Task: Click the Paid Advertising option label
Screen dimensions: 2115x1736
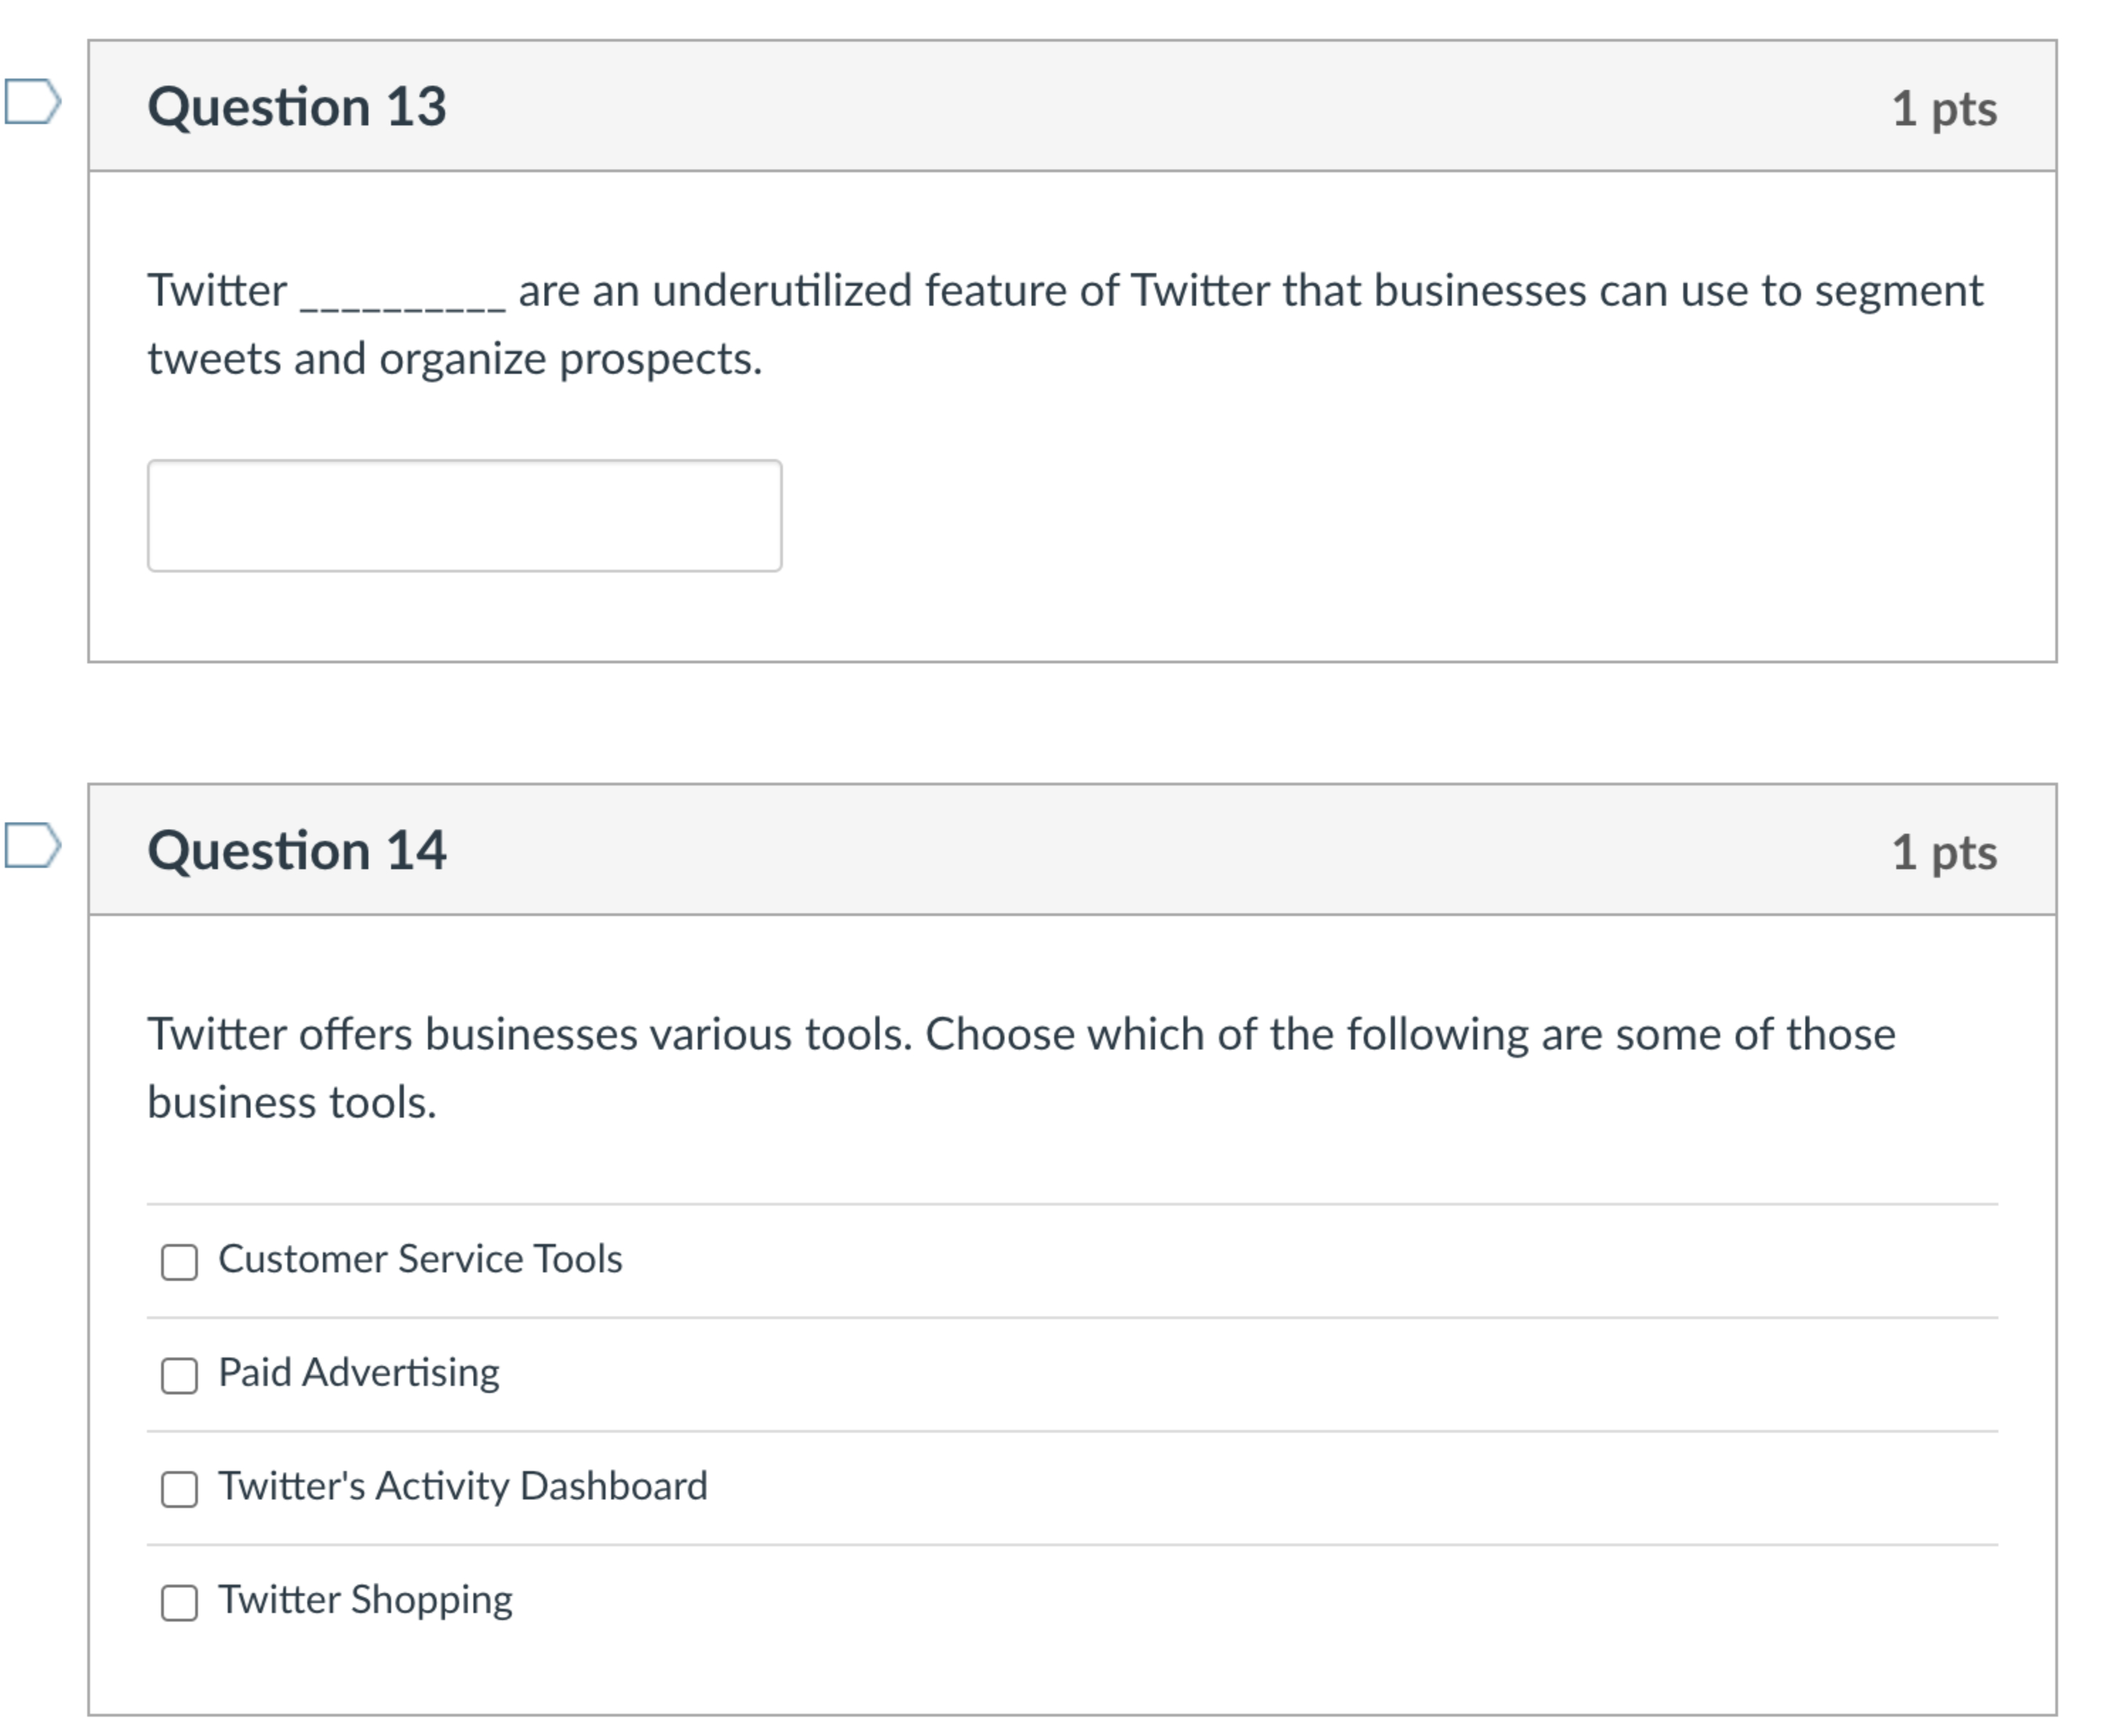Action: (x=358, y=1374)
